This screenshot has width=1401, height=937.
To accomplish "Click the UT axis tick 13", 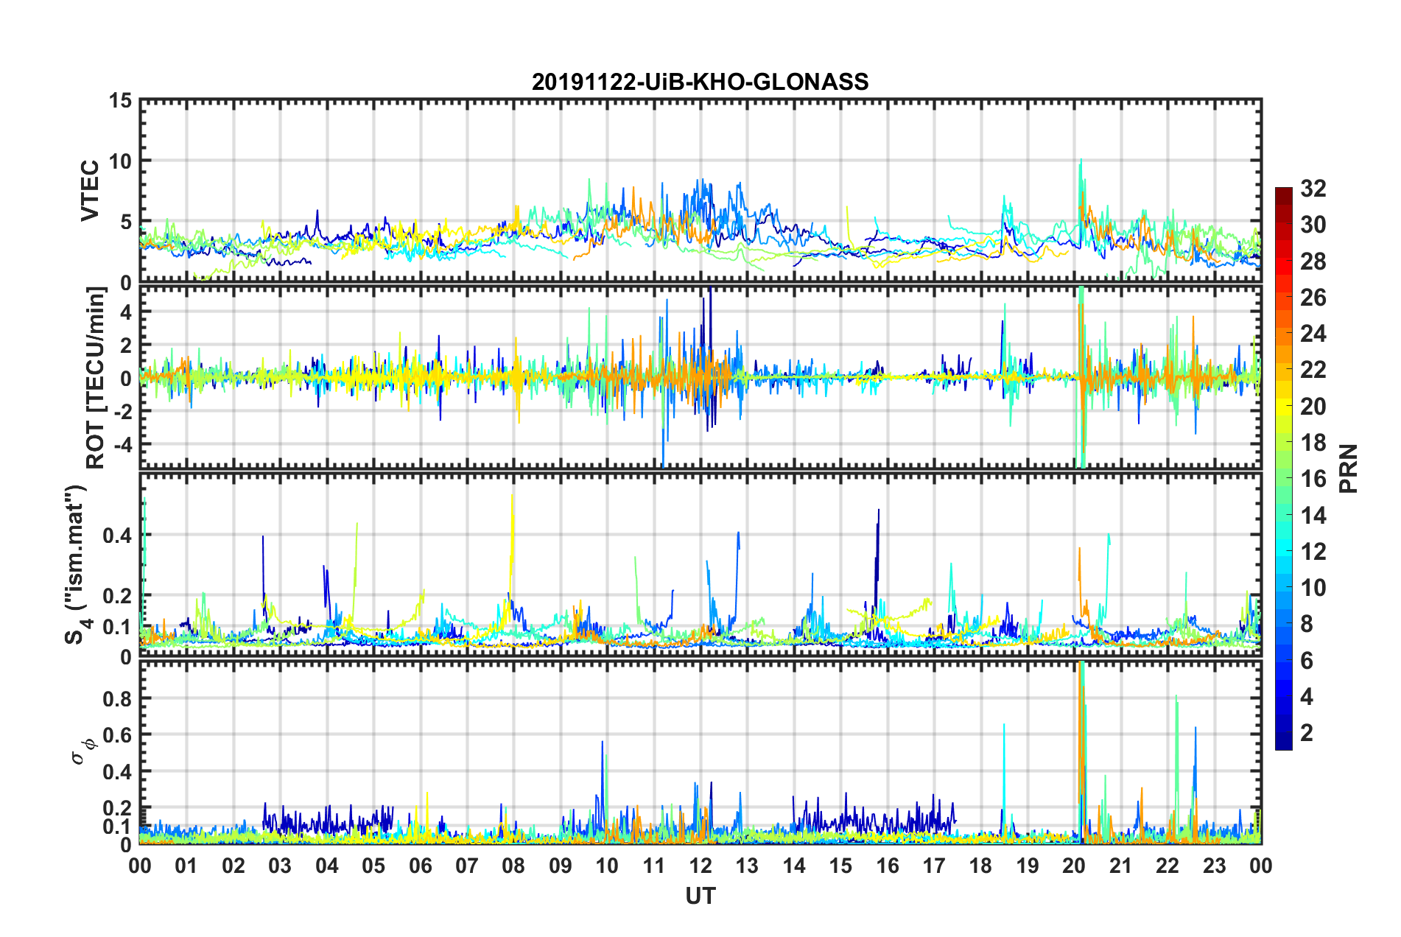I will click(748, 865).
